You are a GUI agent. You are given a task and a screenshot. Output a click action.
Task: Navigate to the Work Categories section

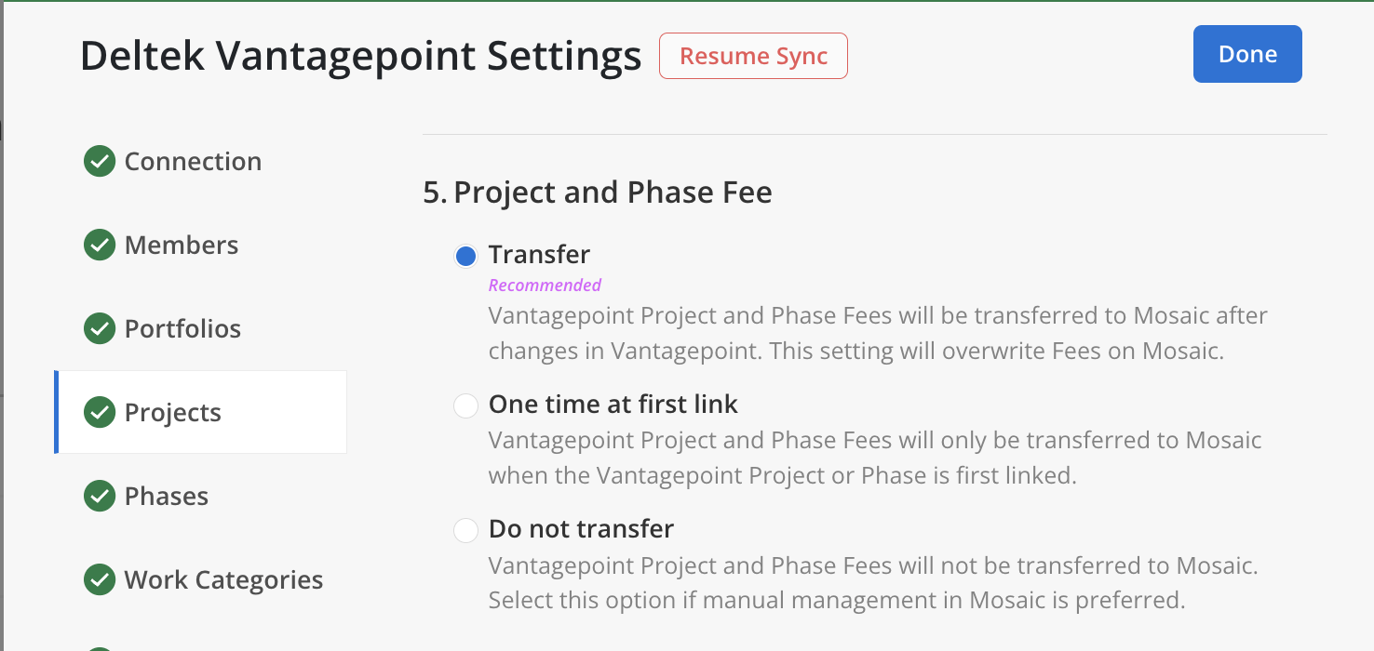tap(223, 579)
